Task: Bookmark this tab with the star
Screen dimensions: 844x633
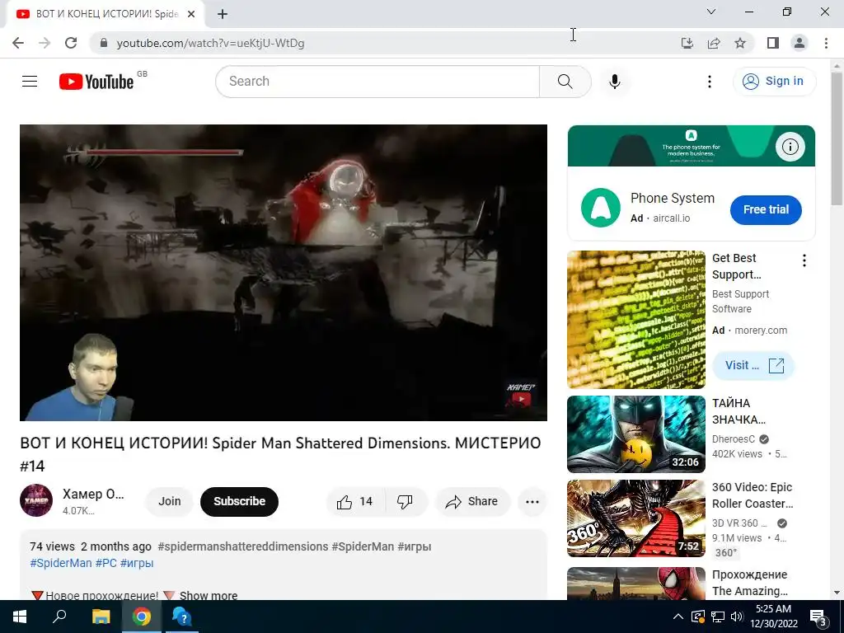Action: point(740,43)
